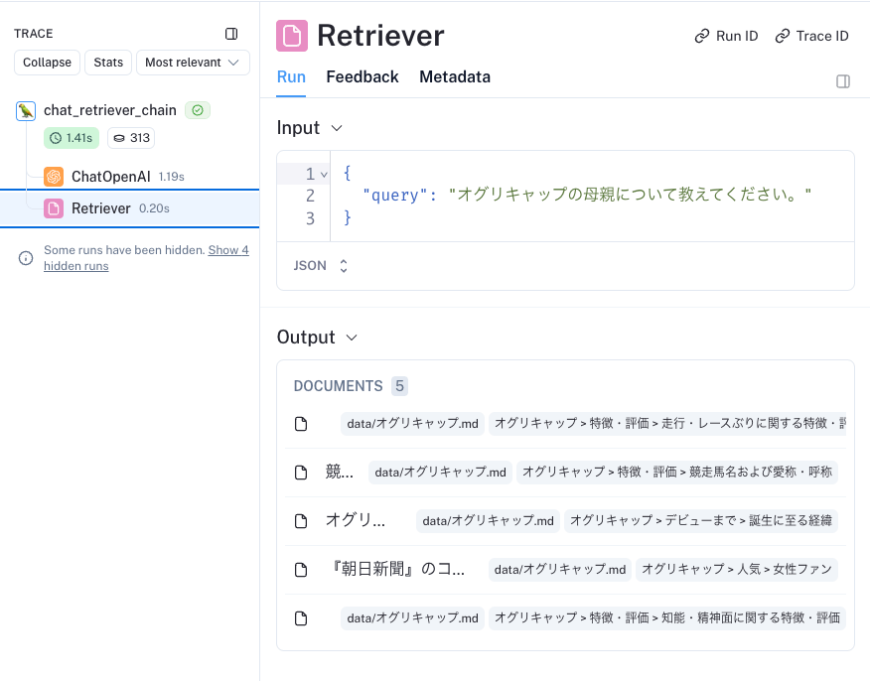Select the Retriever run in trace tree

coord(100,208)
